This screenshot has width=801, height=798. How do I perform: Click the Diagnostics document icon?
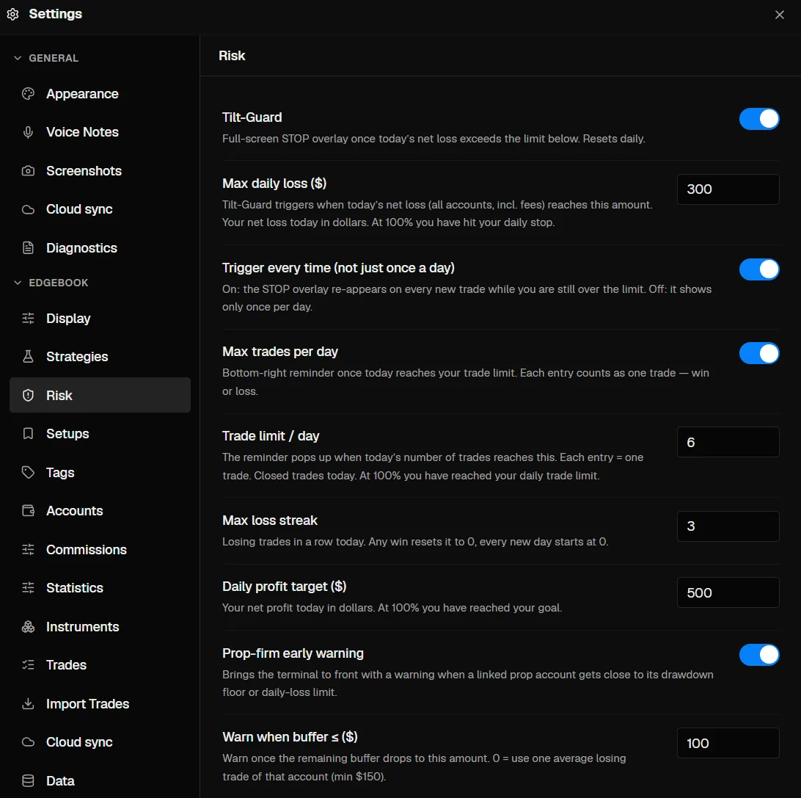[x=28, y=248]
